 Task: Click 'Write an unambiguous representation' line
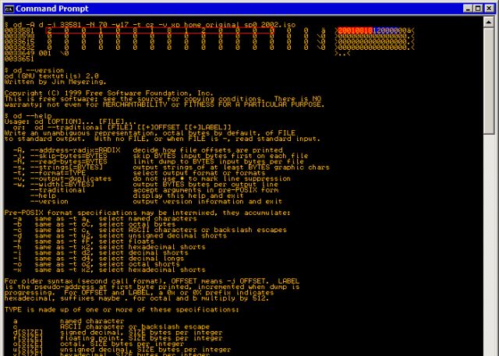click(x=150, y=133)
